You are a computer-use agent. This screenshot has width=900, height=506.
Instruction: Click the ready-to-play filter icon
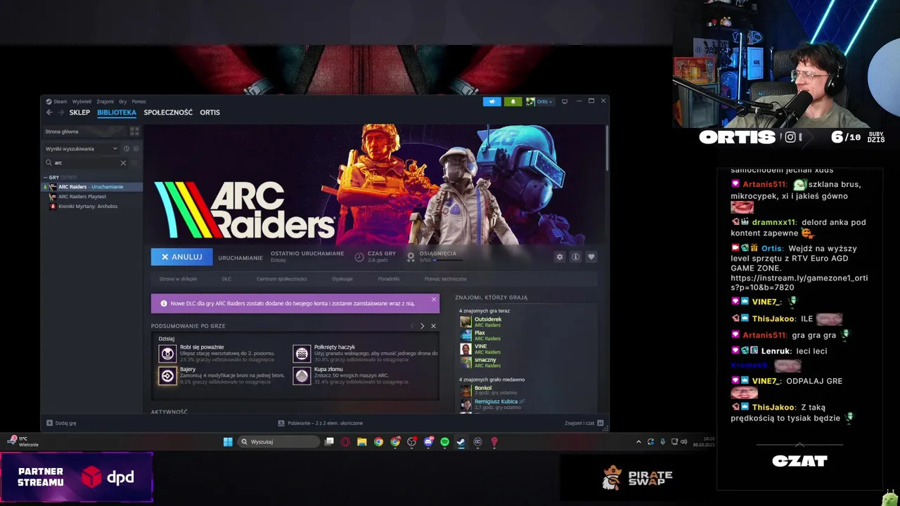tap(136, 149)
